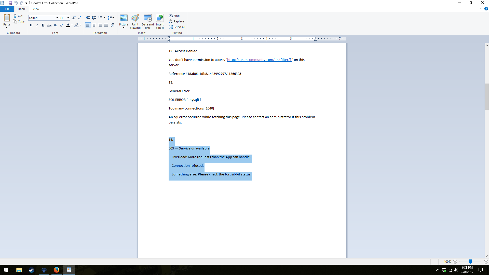Screen dimensions: 489x275
Task: Open the File menu
Action: coord(7,9)
